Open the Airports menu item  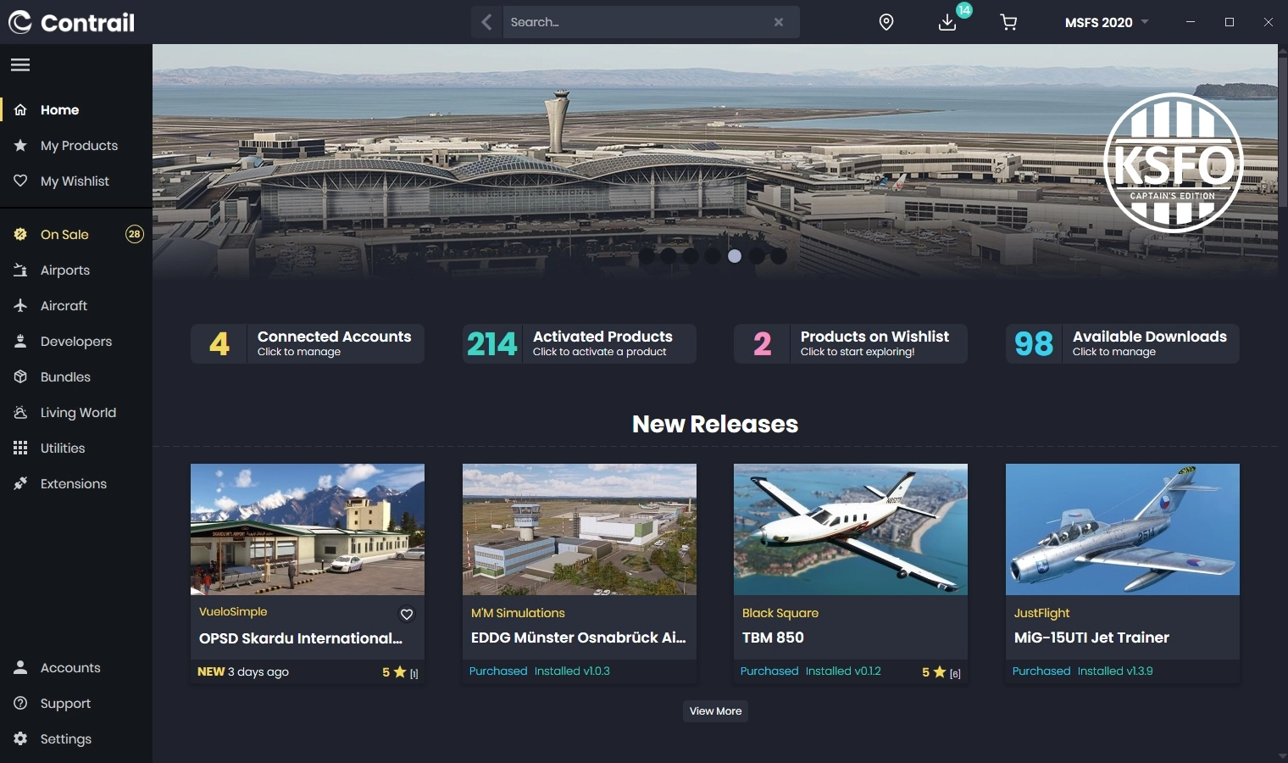tap(76, 270)
